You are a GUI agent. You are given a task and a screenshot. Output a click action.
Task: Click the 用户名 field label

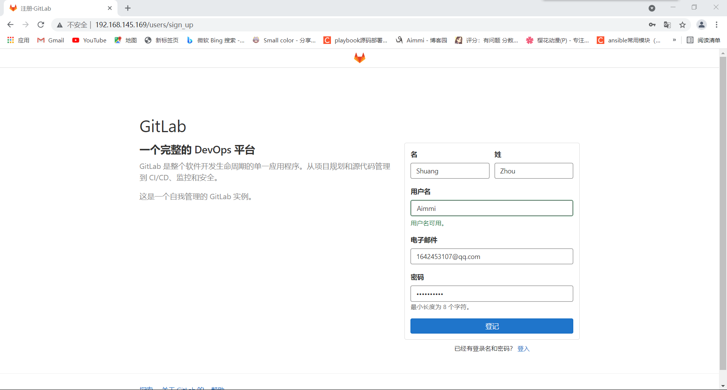pos(420,192)
